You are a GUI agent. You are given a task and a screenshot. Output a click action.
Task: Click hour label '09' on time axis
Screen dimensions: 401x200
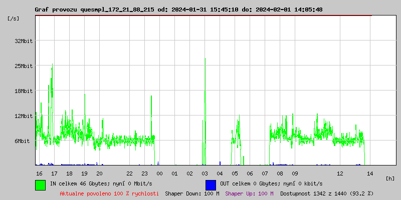(x=295, y=173)
